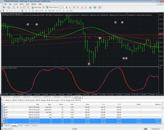Select the text label tool
164x130 pixels.
33,11
